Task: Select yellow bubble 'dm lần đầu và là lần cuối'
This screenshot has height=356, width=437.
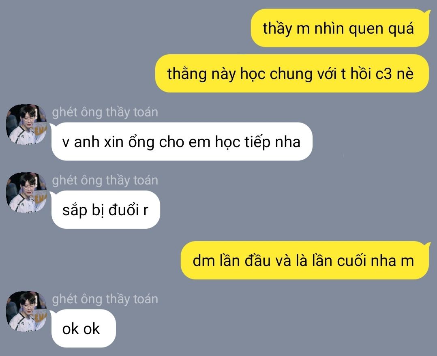Action: [305, 260]
